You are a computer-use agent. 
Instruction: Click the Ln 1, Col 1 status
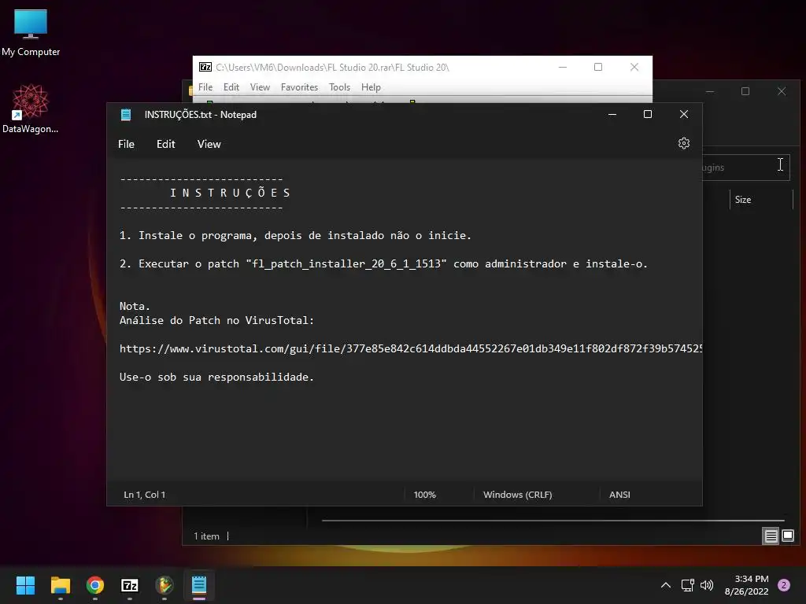[x=145, y=495]
